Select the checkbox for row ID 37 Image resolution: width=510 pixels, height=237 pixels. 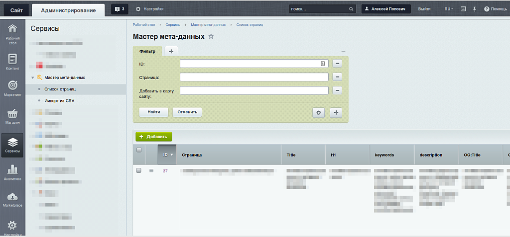tap(139, 170)
